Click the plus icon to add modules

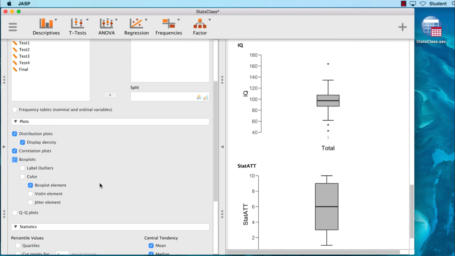coord(402,27)
